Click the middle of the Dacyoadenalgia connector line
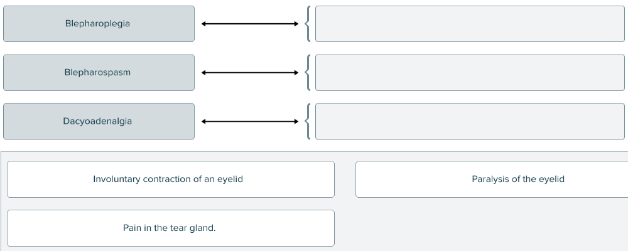 click(250, 121)
